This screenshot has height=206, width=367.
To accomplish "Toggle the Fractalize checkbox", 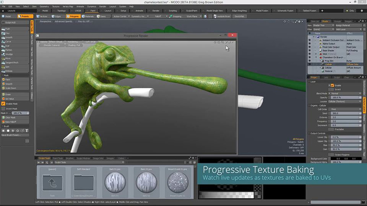I will (331, 129).
